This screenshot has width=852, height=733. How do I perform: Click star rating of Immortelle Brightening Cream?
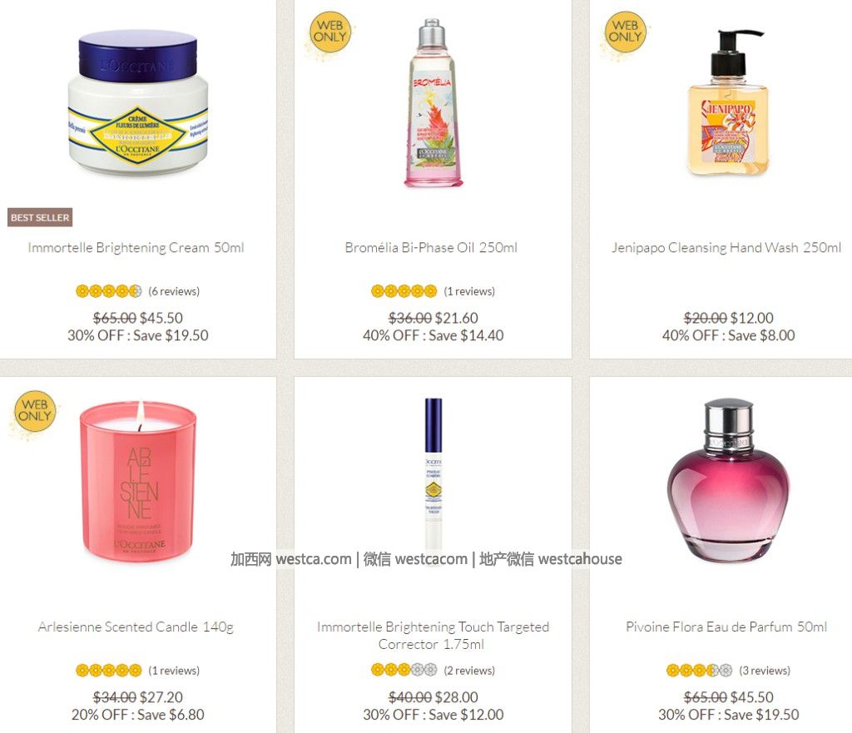pyautogui.click(x=109, y=291)
